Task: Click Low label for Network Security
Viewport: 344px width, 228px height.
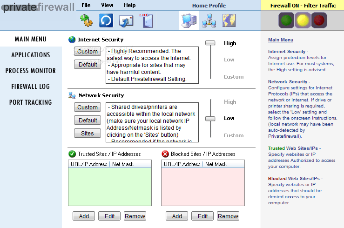Action: (x=229, y=118)
